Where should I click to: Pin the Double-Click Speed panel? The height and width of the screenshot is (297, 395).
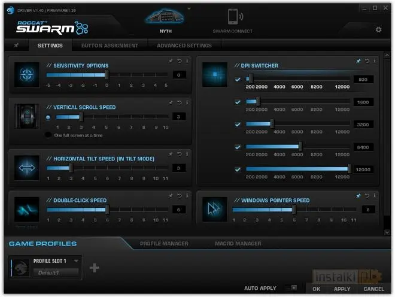[171, 196]
